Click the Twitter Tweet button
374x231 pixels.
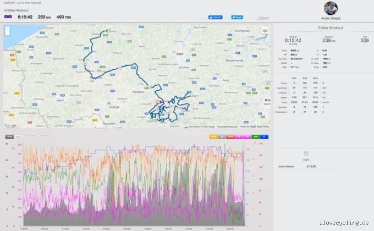[237, 18]
